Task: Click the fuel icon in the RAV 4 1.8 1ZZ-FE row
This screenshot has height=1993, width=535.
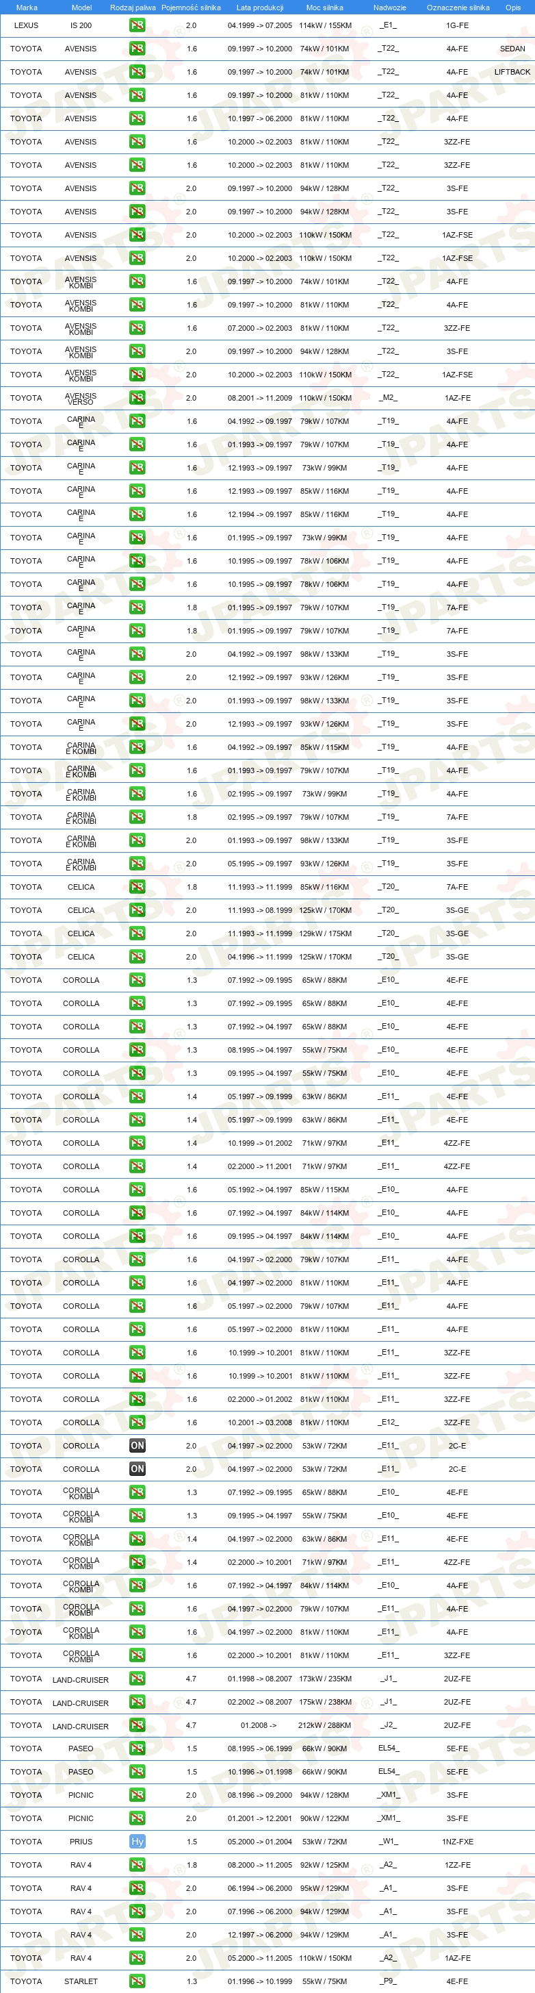Action: (x=137, y=1864)
